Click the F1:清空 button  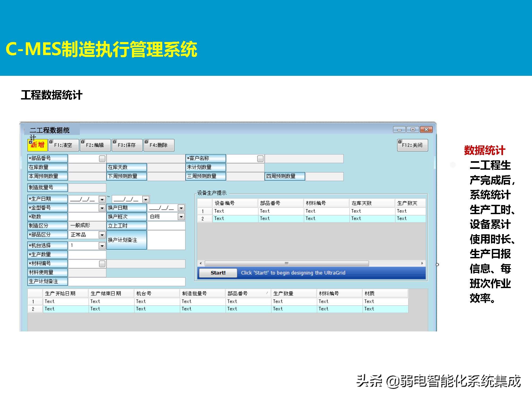tap(64, 145)
